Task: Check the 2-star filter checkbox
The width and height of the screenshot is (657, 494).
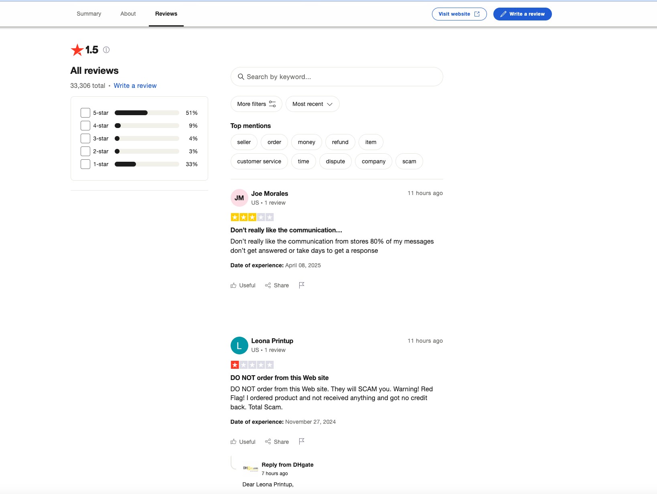Action: (85, 151)
